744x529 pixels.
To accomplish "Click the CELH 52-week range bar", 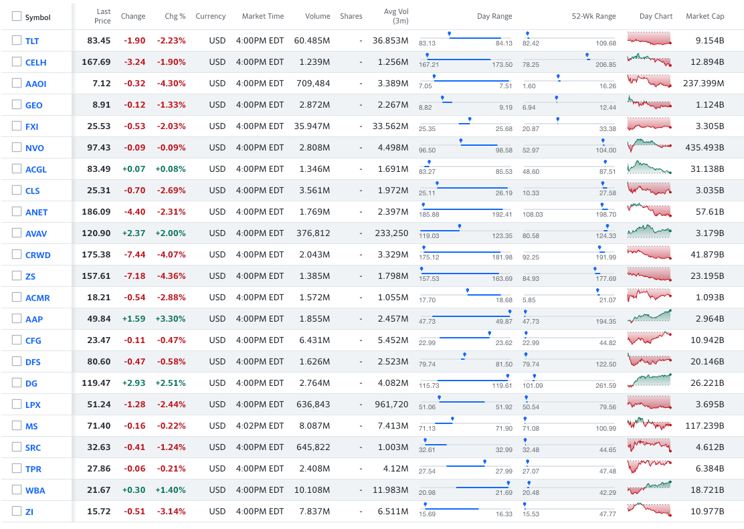I will [569, 60].
